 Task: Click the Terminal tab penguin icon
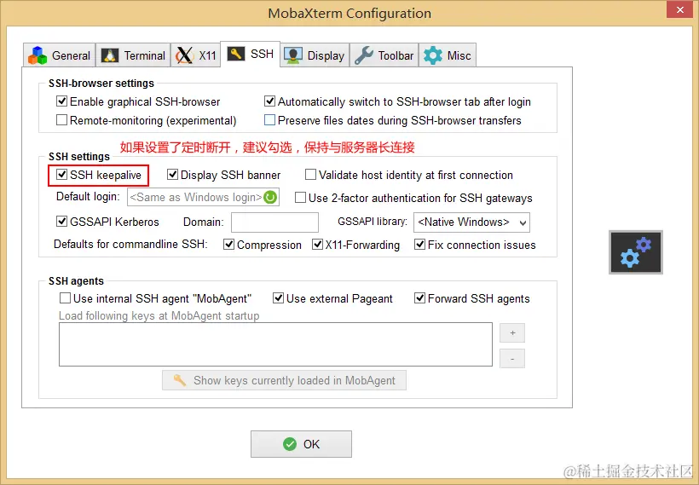[109, 55]
